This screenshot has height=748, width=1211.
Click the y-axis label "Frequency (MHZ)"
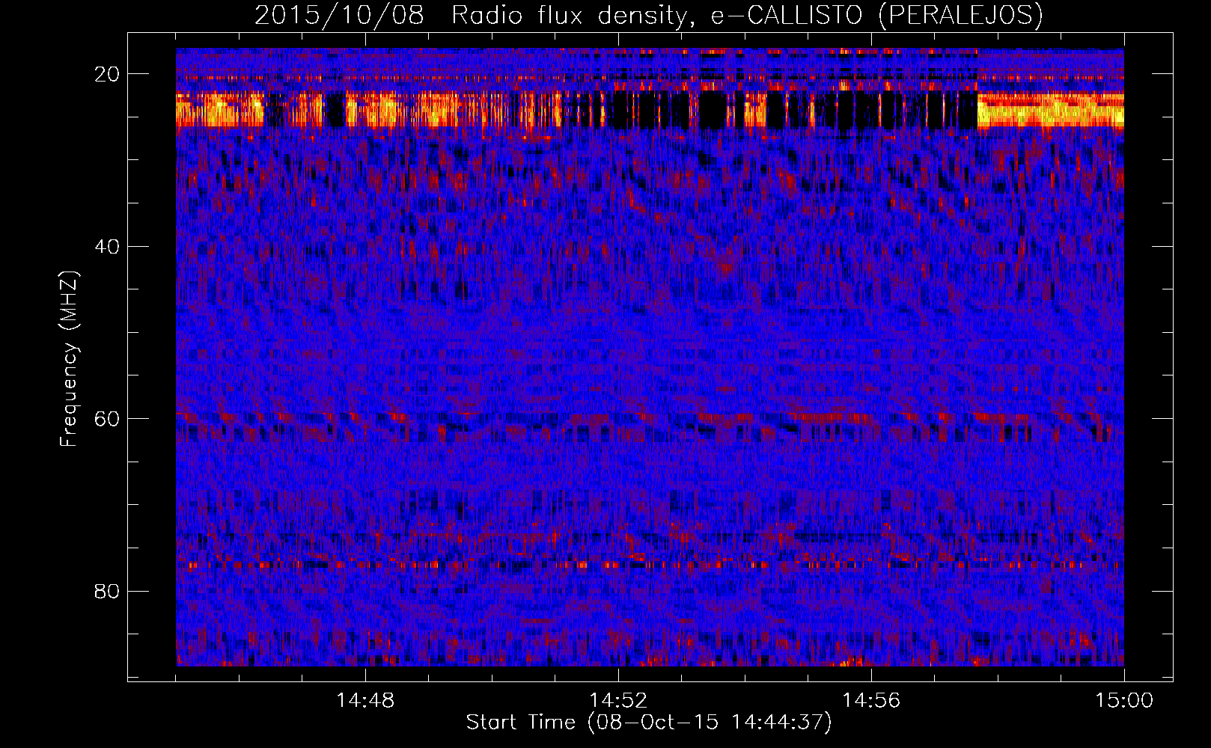point(69,359)
